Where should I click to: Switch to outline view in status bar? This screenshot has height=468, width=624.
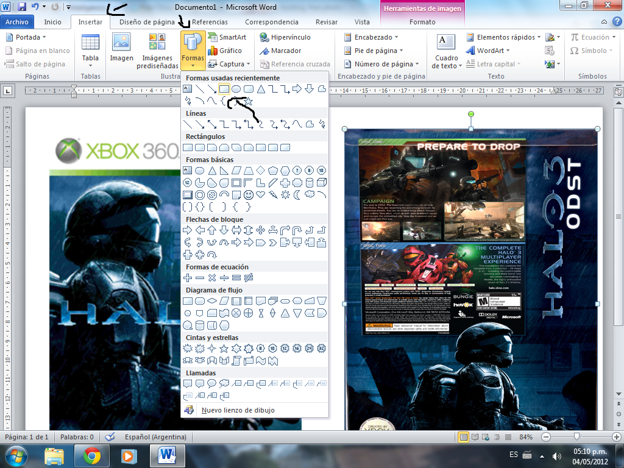pyautogui.click(x=497, y=437)
